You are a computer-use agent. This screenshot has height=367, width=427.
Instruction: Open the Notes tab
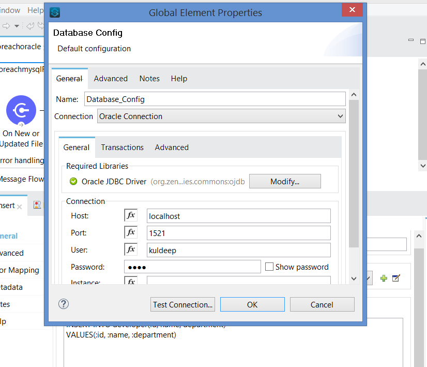[149, 79]
